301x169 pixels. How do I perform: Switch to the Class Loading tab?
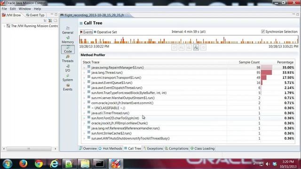click(203, 148)
